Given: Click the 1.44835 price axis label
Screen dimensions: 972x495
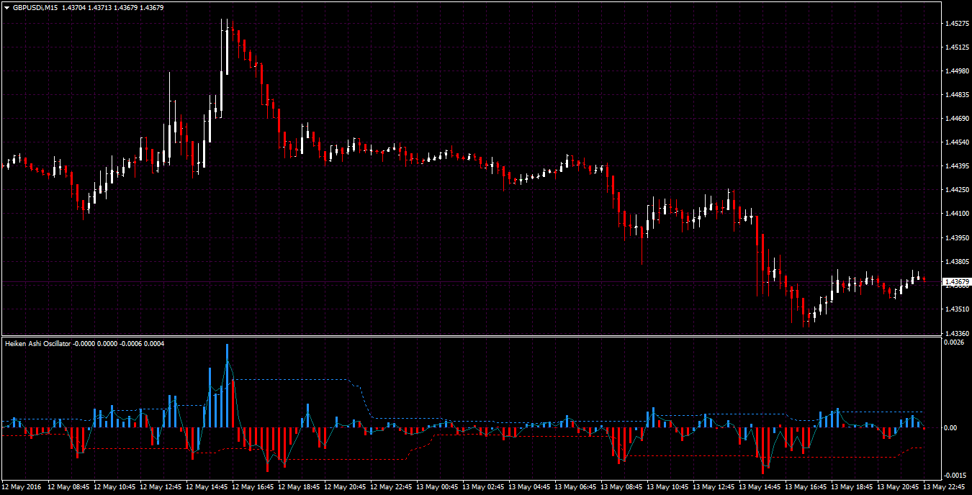Looking at the screenshot, I should tap(957, 95).
